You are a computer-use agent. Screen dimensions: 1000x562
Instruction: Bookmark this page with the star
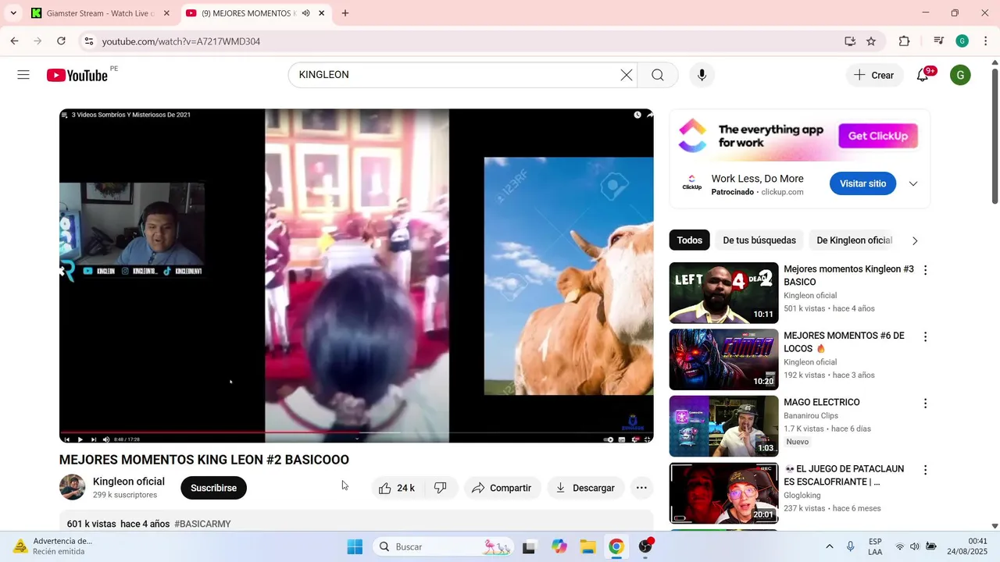point(871,41)
